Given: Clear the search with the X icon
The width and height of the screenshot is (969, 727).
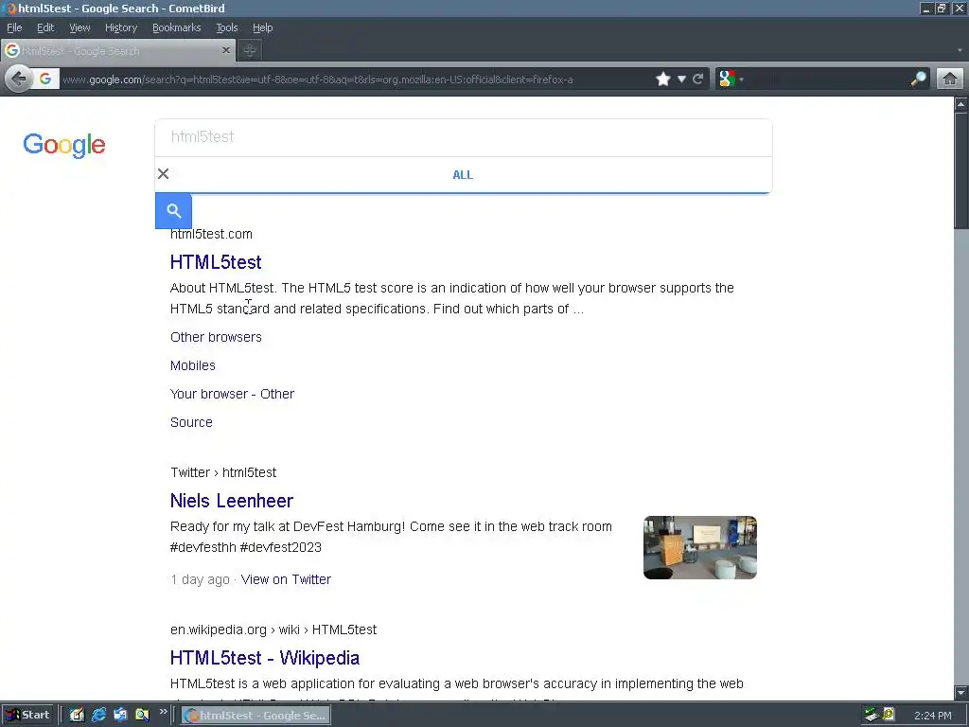Looking at the screenshot, I should click(x=163, y=174).
